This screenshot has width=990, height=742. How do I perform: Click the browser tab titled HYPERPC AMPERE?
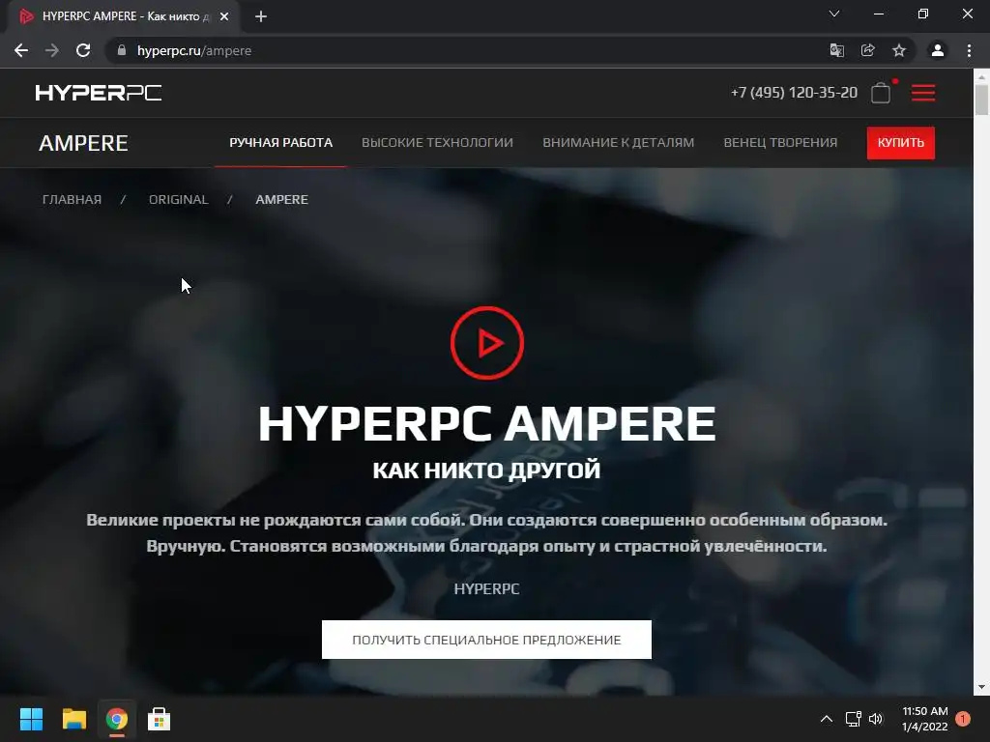123,16
